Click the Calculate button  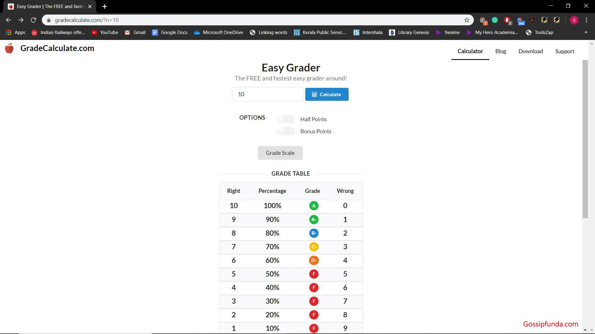(x=327, y=94)
